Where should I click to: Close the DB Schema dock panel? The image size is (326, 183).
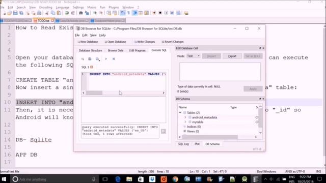tap(263, 99)
